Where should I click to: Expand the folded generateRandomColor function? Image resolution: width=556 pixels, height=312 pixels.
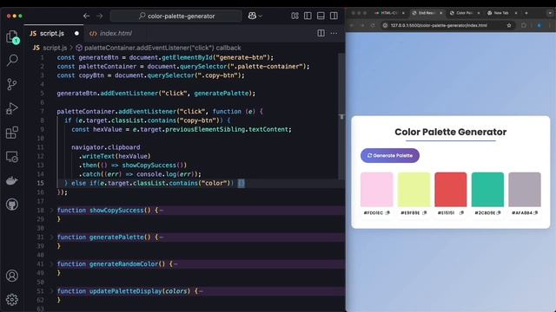point(51,264)
